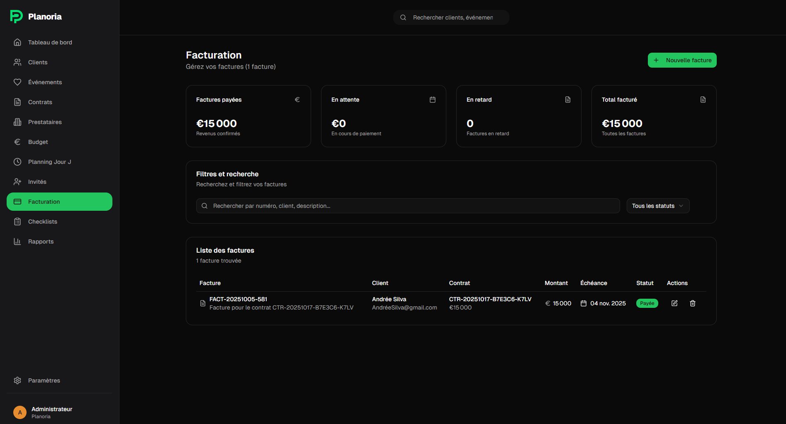Click plus icon in Nouvelle facture button
Viewport: 786px width, 424px height.
click(x=656, y=60)
